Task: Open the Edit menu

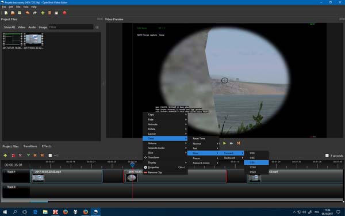Action: [x=10, y=7]
